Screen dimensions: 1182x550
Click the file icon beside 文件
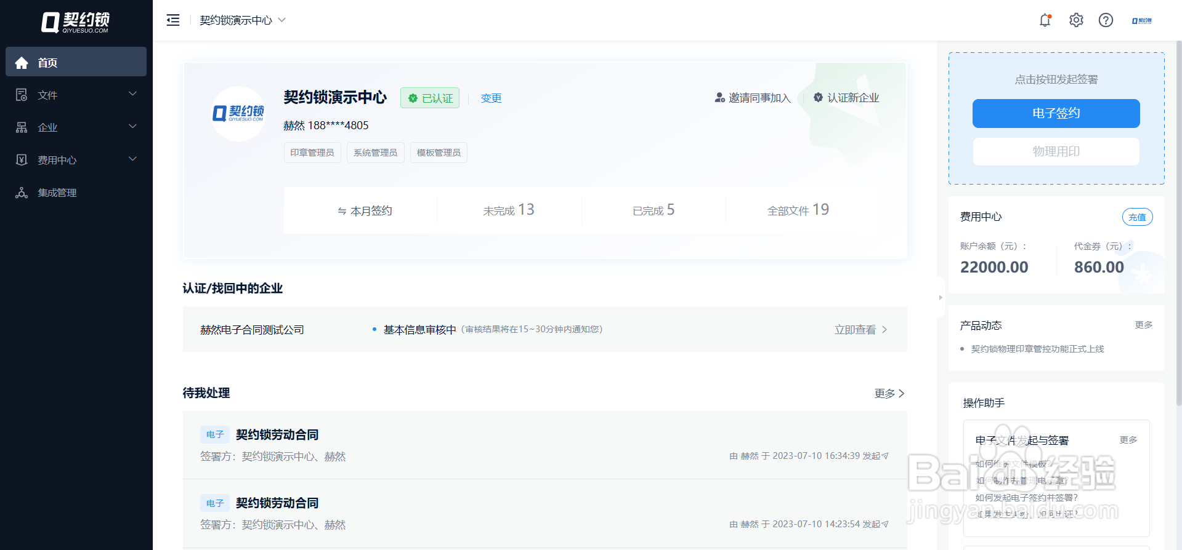click(x=22, y=95)
